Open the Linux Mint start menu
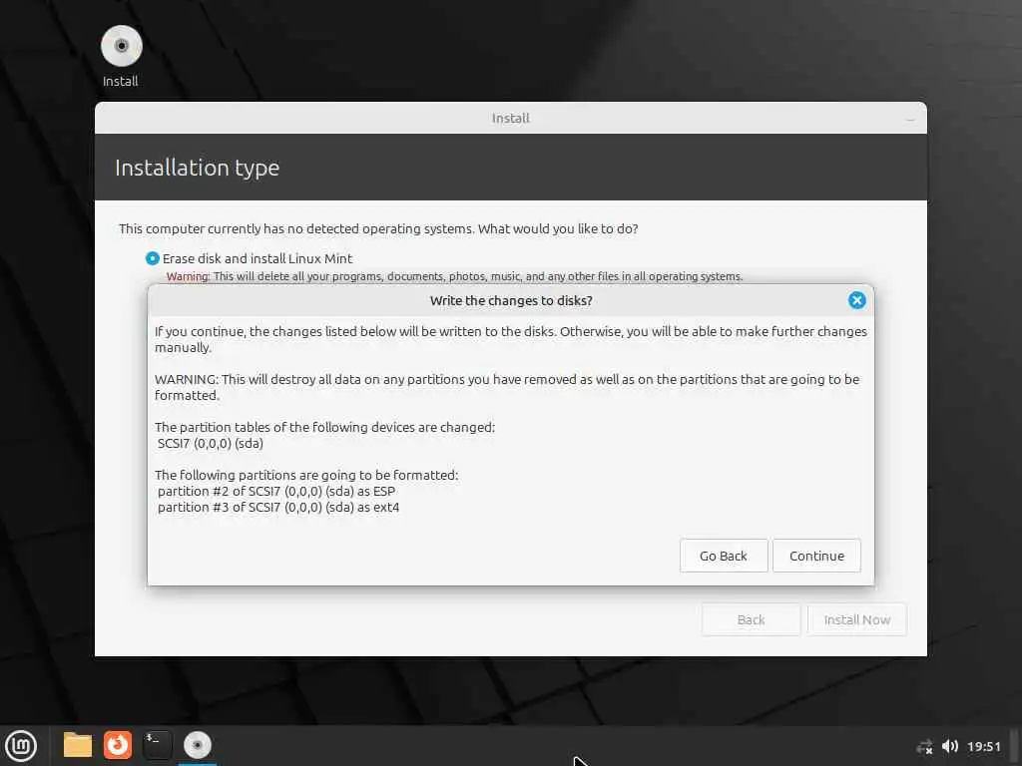Viewport: 1022px width, 766px height. 22,746
